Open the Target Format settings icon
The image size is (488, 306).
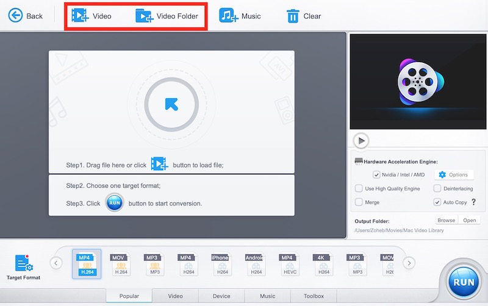pyautogui.click(x=24, y=263)
